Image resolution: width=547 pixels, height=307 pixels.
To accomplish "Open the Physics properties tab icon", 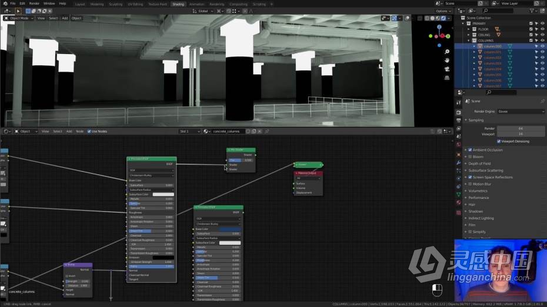I will tap(458, 178).
